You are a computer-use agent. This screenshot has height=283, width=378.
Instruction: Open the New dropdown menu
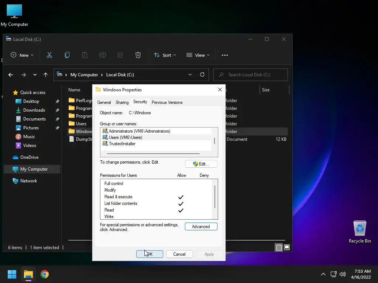pos(22,55)
